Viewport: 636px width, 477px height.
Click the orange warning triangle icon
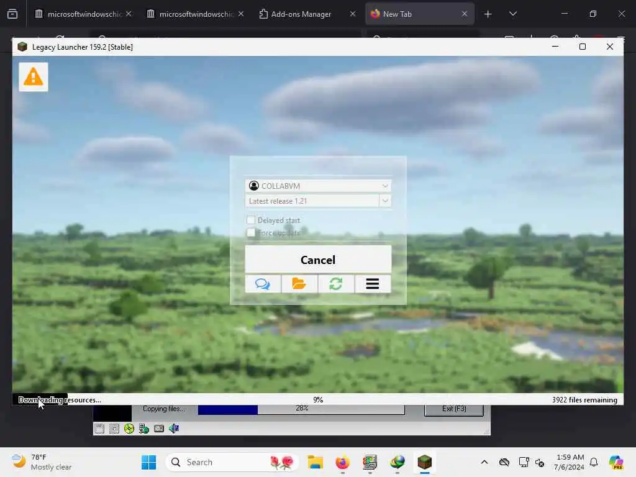click(x=34, y=76)
